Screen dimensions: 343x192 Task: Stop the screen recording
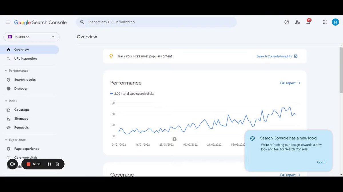[x=29, y=164]
